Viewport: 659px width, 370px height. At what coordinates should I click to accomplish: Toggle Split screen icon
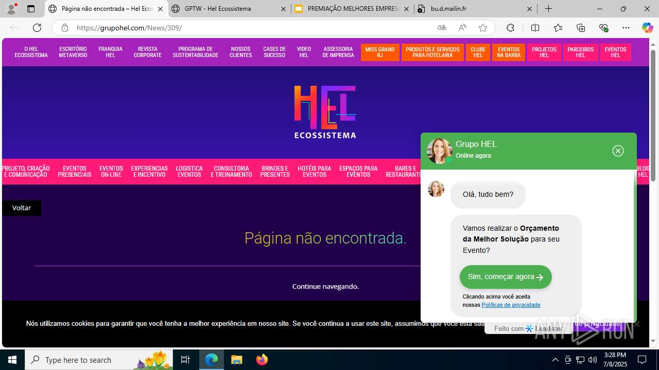coord(535,28)
